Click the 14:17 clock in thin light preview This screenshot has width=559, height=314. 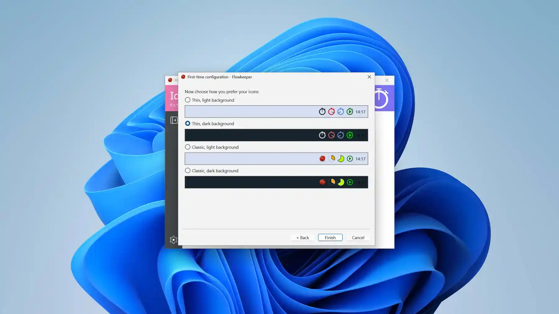point(360,112)
